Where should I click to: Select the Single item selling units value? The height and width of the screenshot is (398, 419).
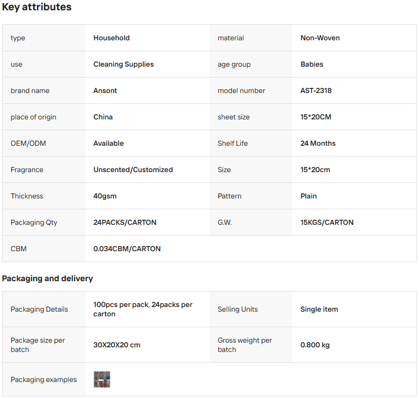(x=319, y=309)
